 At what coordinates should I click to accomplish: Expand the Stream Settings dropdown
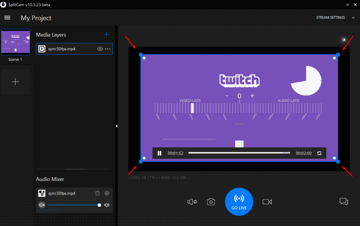[353, 18]
